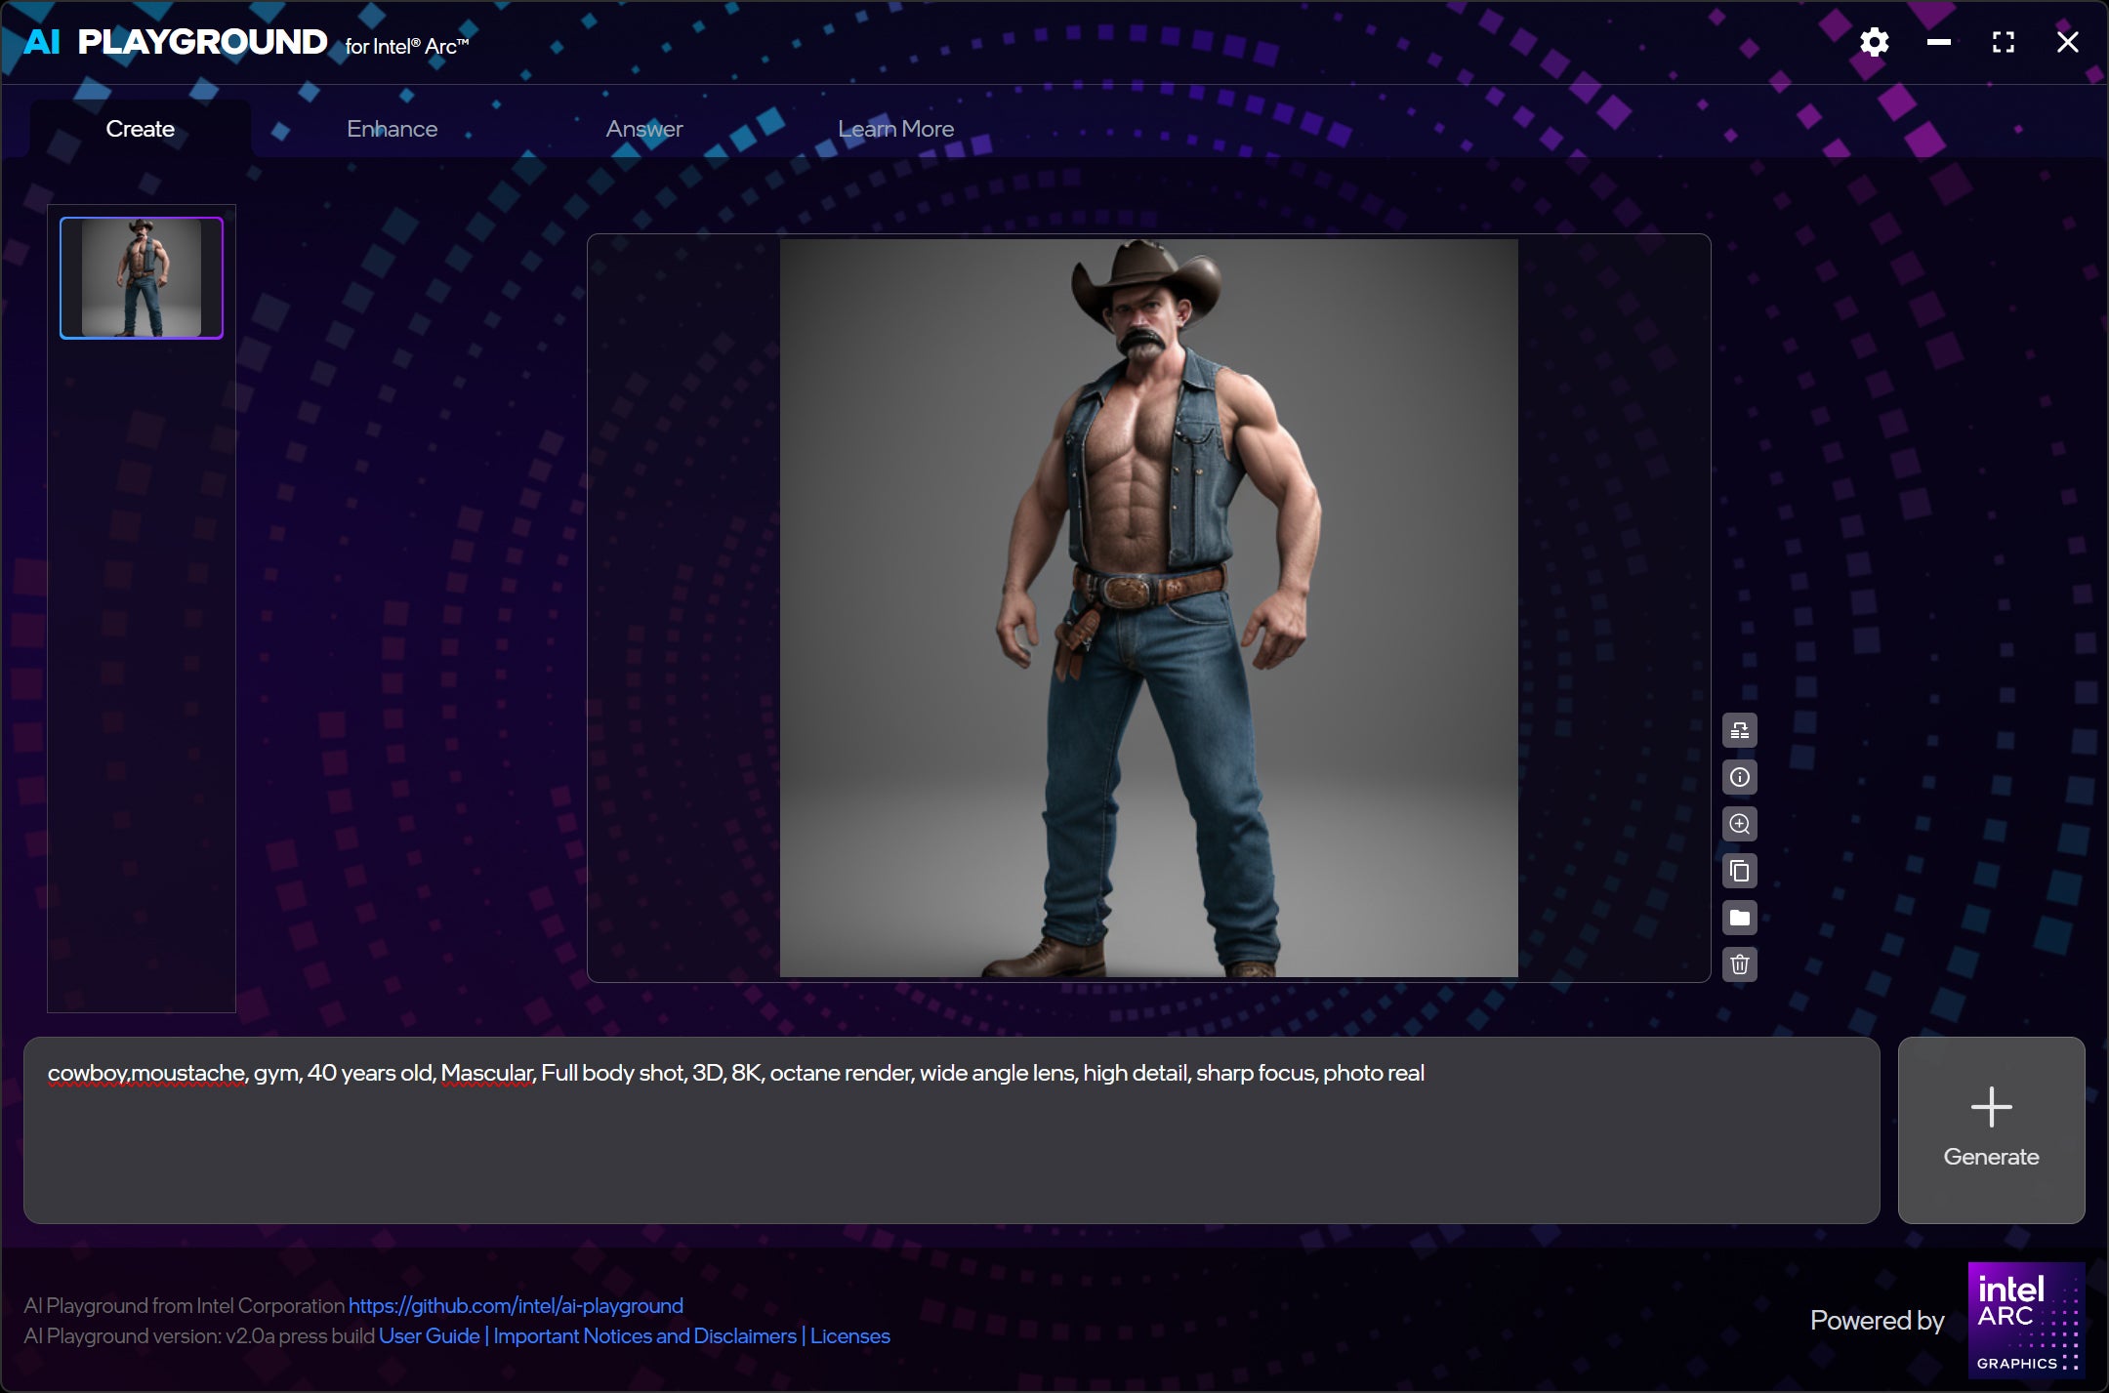This screenshot has width=2109, height=1393.
Task: Click into the prompt text field
Action: [951, 1129]
